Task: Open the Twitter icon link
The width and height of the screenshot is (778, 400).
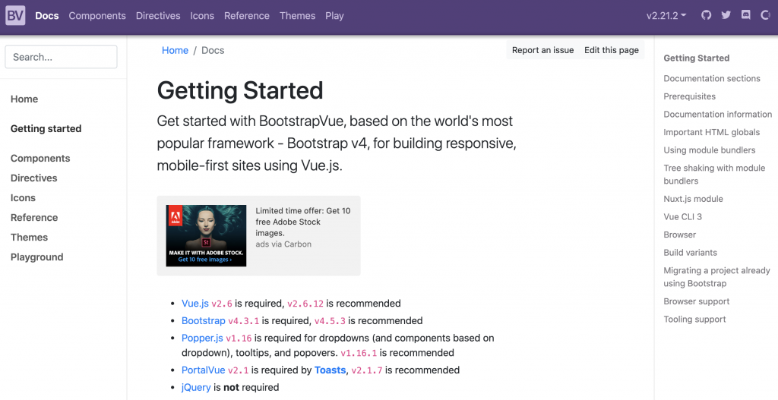Action: 726,15
